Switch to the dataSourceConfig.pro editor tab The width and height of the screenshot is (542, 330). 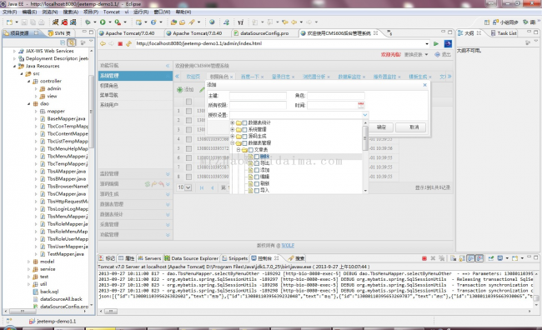pyautogui.click(x=264, y=33)
